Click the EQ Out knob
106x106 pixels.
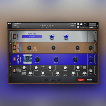pos(91,71)
